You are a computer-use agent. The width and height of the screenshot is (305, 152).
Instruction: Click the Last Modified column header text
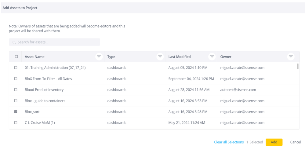180,57
